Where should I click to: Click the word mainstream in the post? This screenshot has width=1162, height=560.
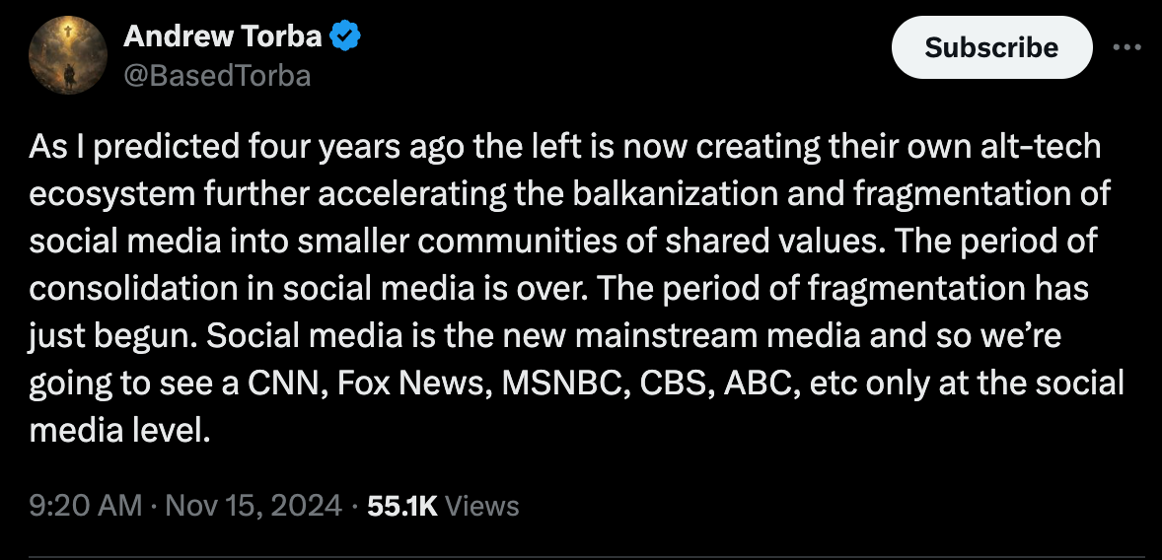click(666, 337)
